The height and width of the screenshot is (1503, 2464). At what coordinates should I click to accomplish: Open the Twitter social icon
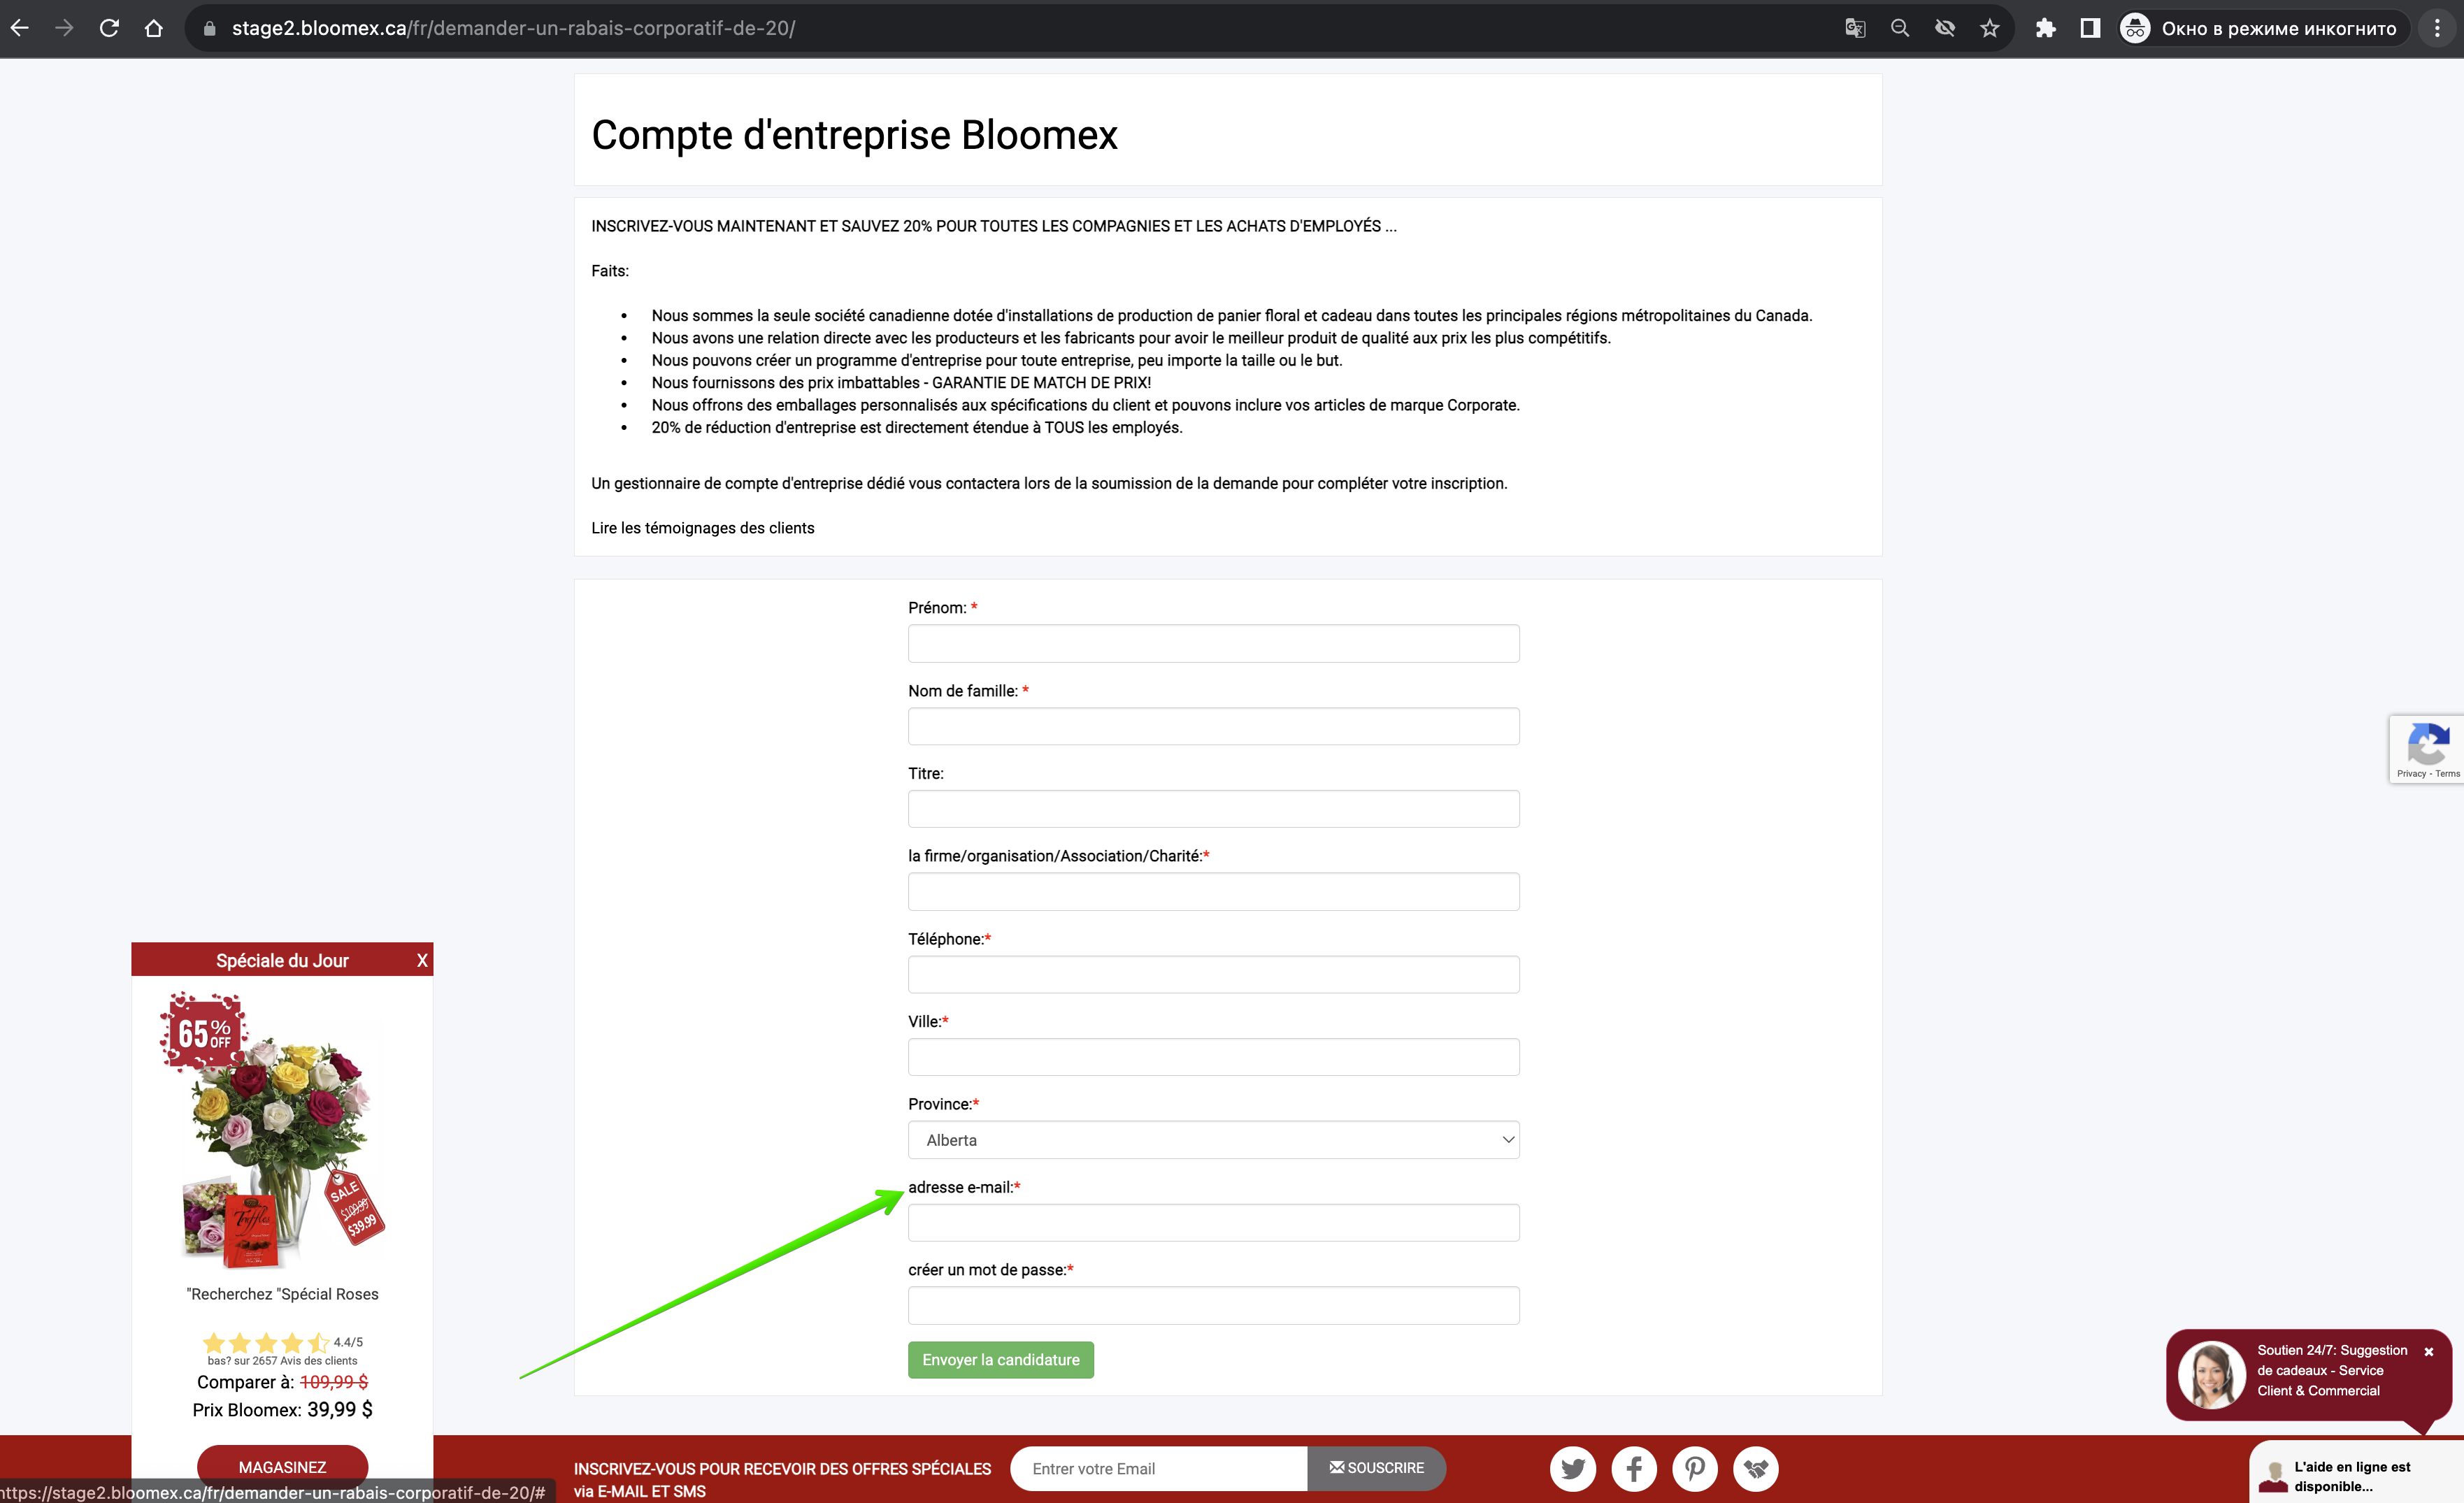(1573, 1468)
